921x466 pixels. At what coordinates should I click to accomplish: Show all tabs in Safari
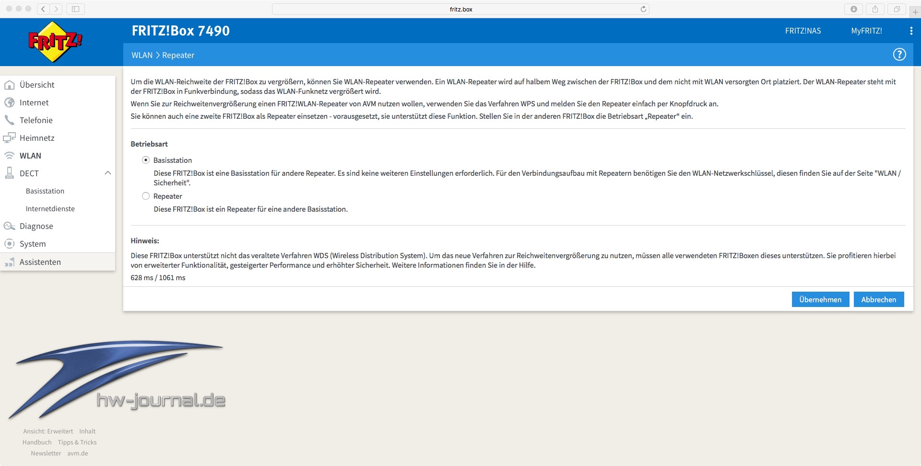tap(897, 9)
